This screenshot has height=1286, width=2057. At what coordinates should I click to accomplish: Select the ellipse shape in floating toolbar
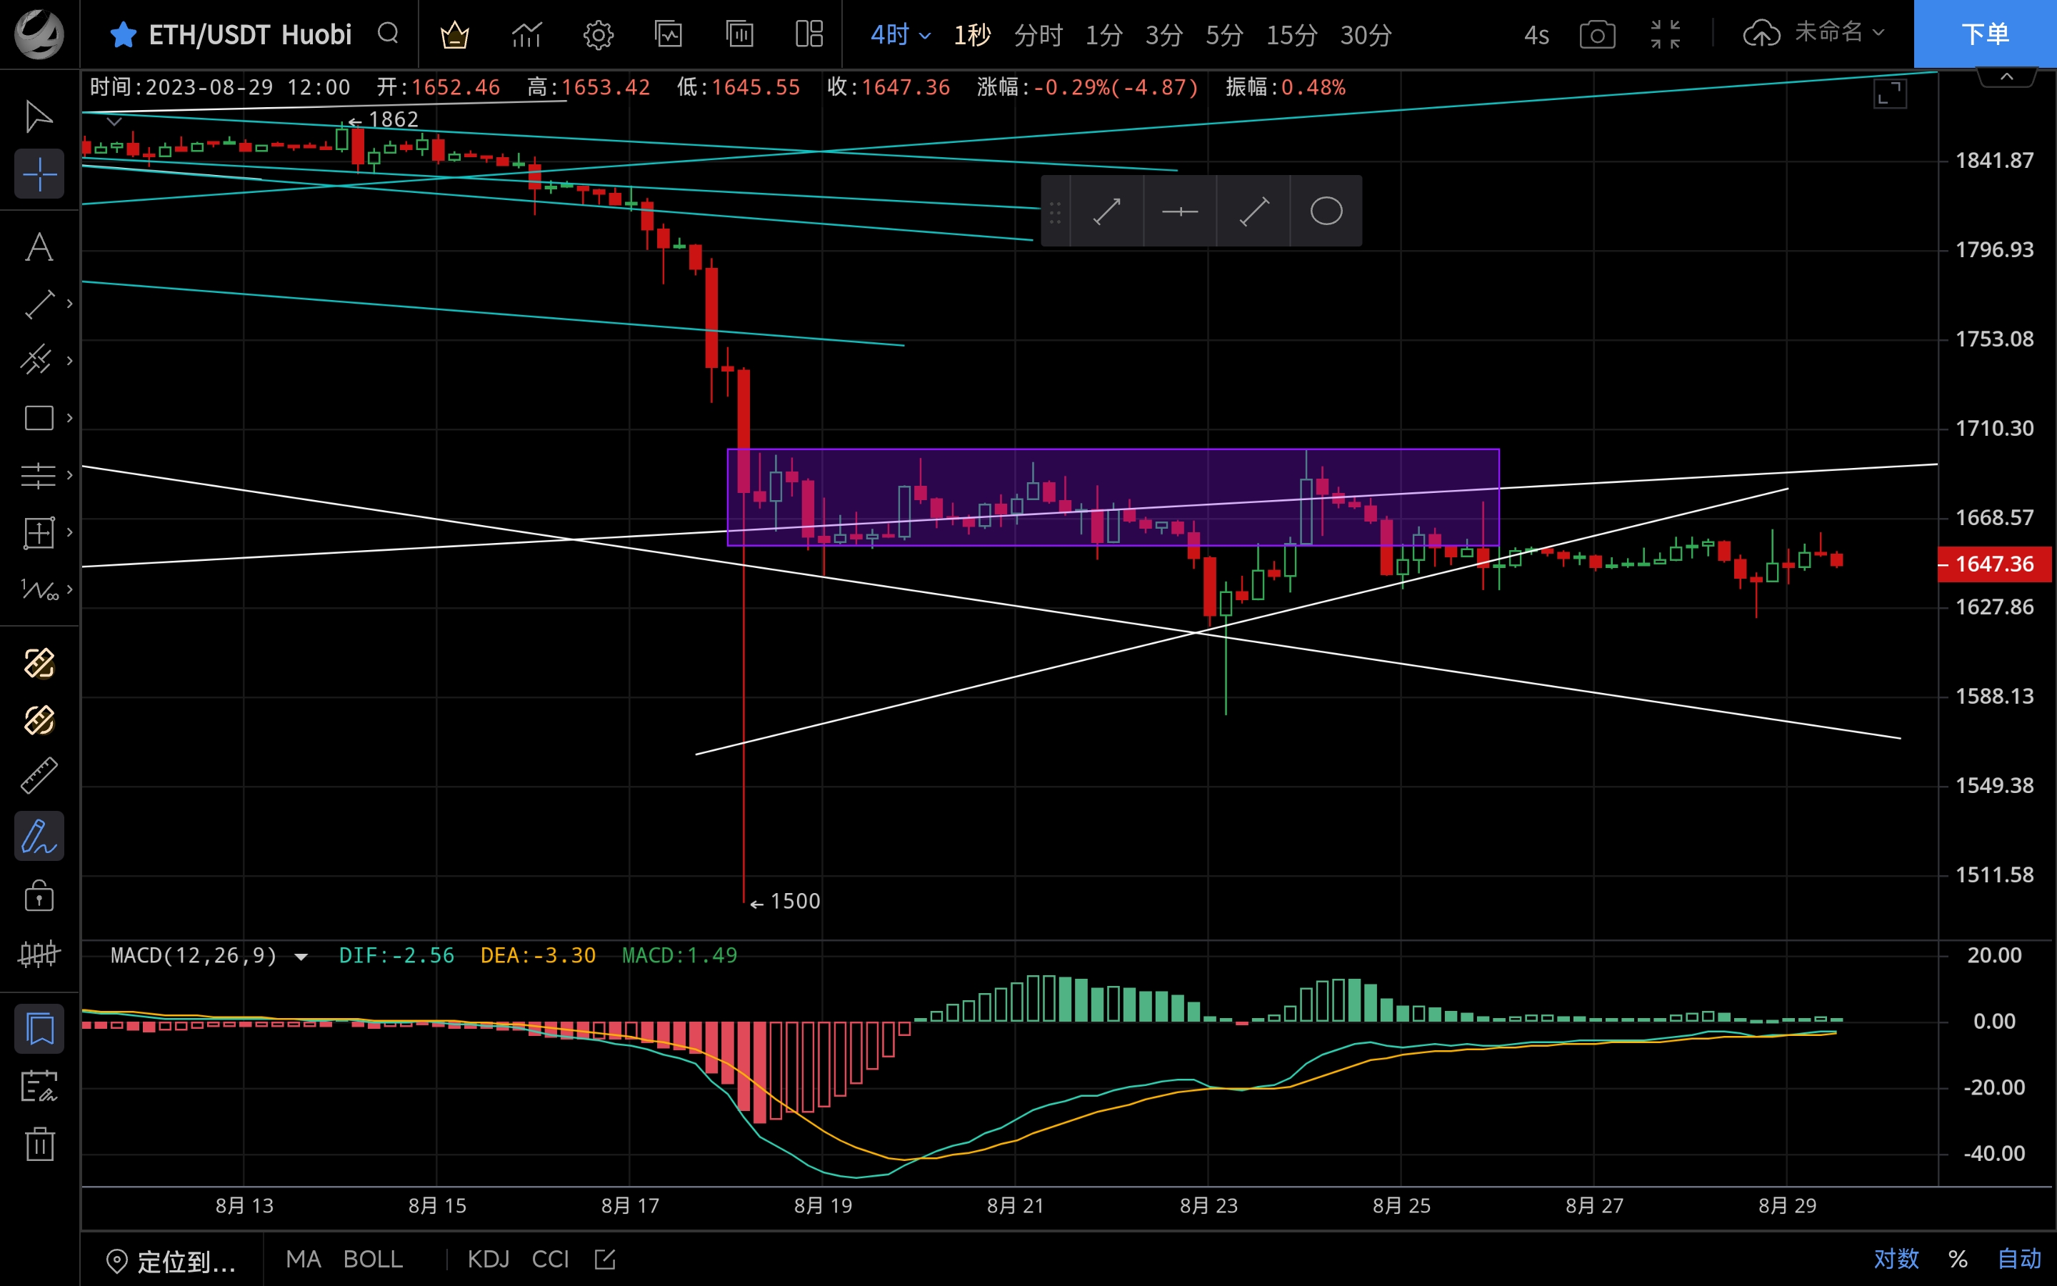click(1325, 211)
